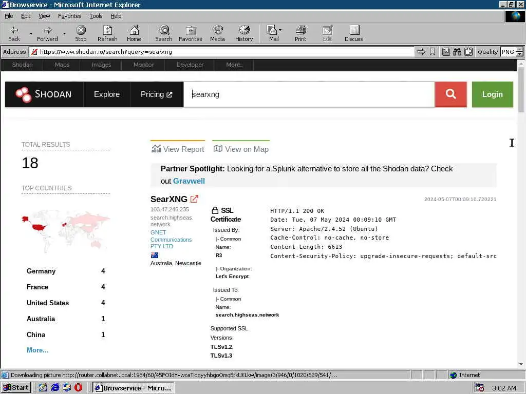Open the Tools menu
The height and width of the screenshot is (394, 526).
(96, 16)
